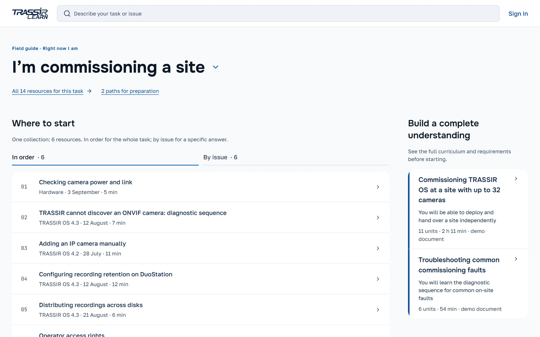Viewport: 540px width, 337px height.
Task: Click step number 03
Action: (x=24, y=248)
